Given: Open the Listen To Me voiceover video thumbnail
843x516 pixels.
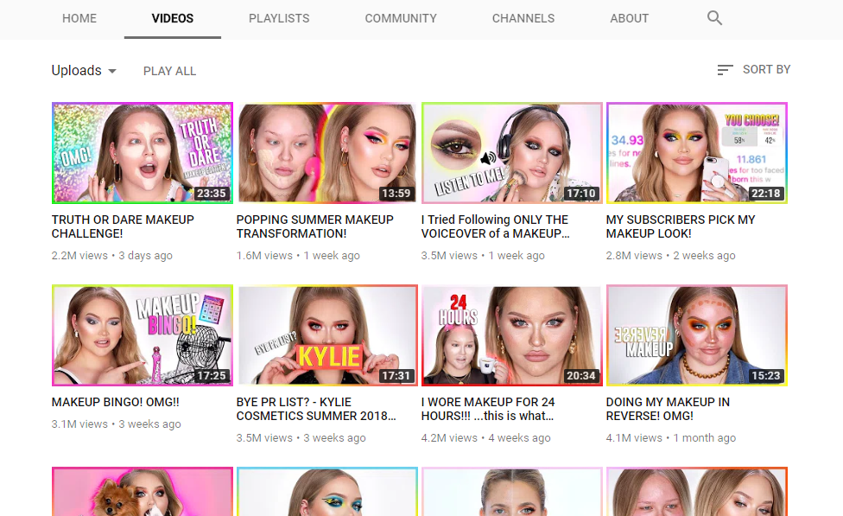Looking at the screenshot, I should click(x=512, y=153).
